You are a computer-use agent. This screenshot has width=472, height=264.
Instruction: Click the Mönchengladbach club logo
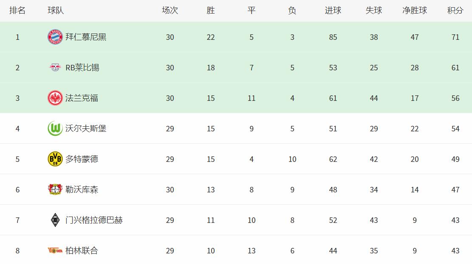55,220
